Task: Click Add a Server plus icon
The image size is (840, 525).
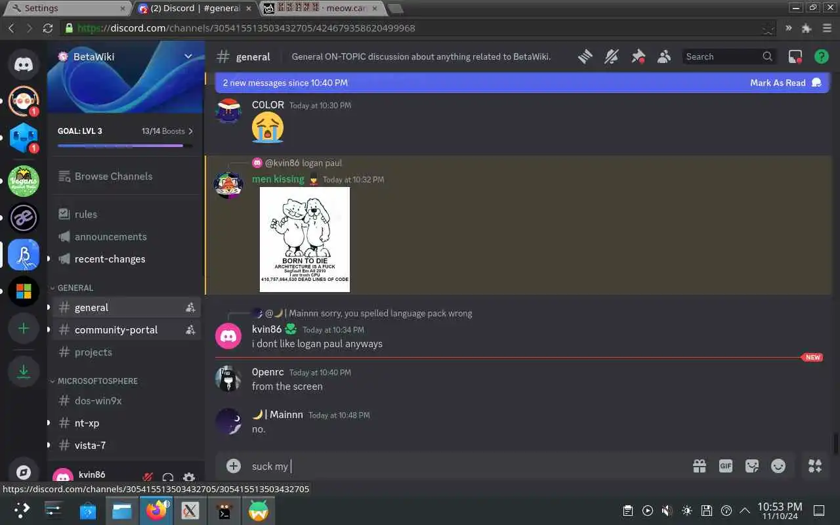Action: (24, 328)
